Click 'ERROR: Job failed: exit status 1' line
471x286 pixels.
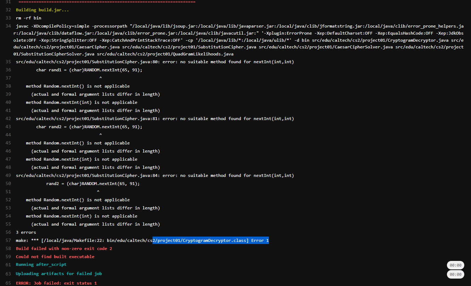coord(56,283)
